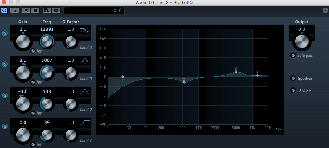
Task: Click band 4 frequency value 12391
Action: 47,29
